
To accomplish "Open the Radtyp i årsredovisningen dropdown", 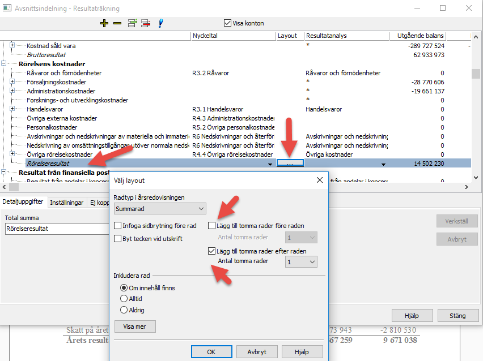I will 160,209.
